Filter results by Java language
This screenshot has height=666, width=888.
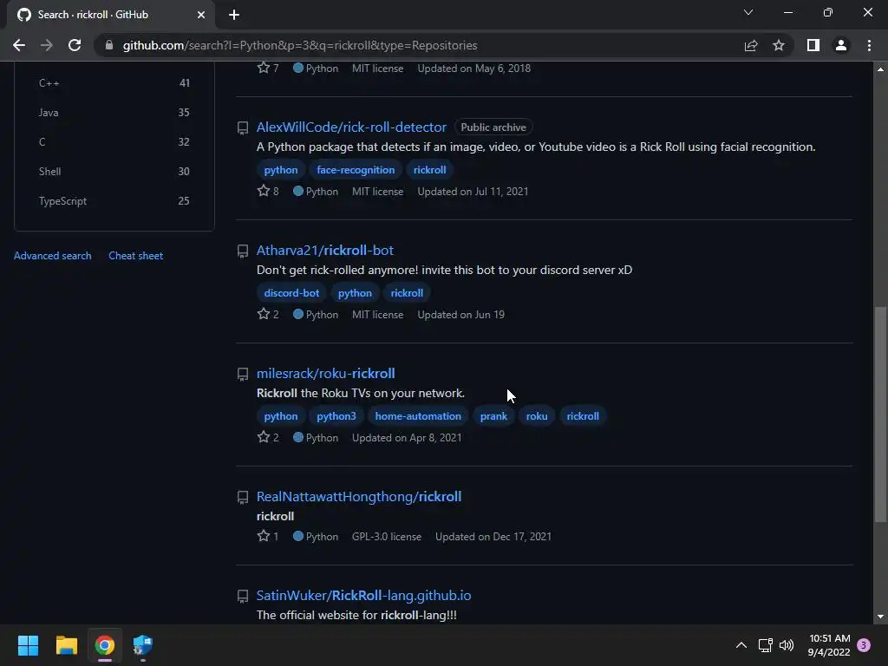(x=114, y=112)
